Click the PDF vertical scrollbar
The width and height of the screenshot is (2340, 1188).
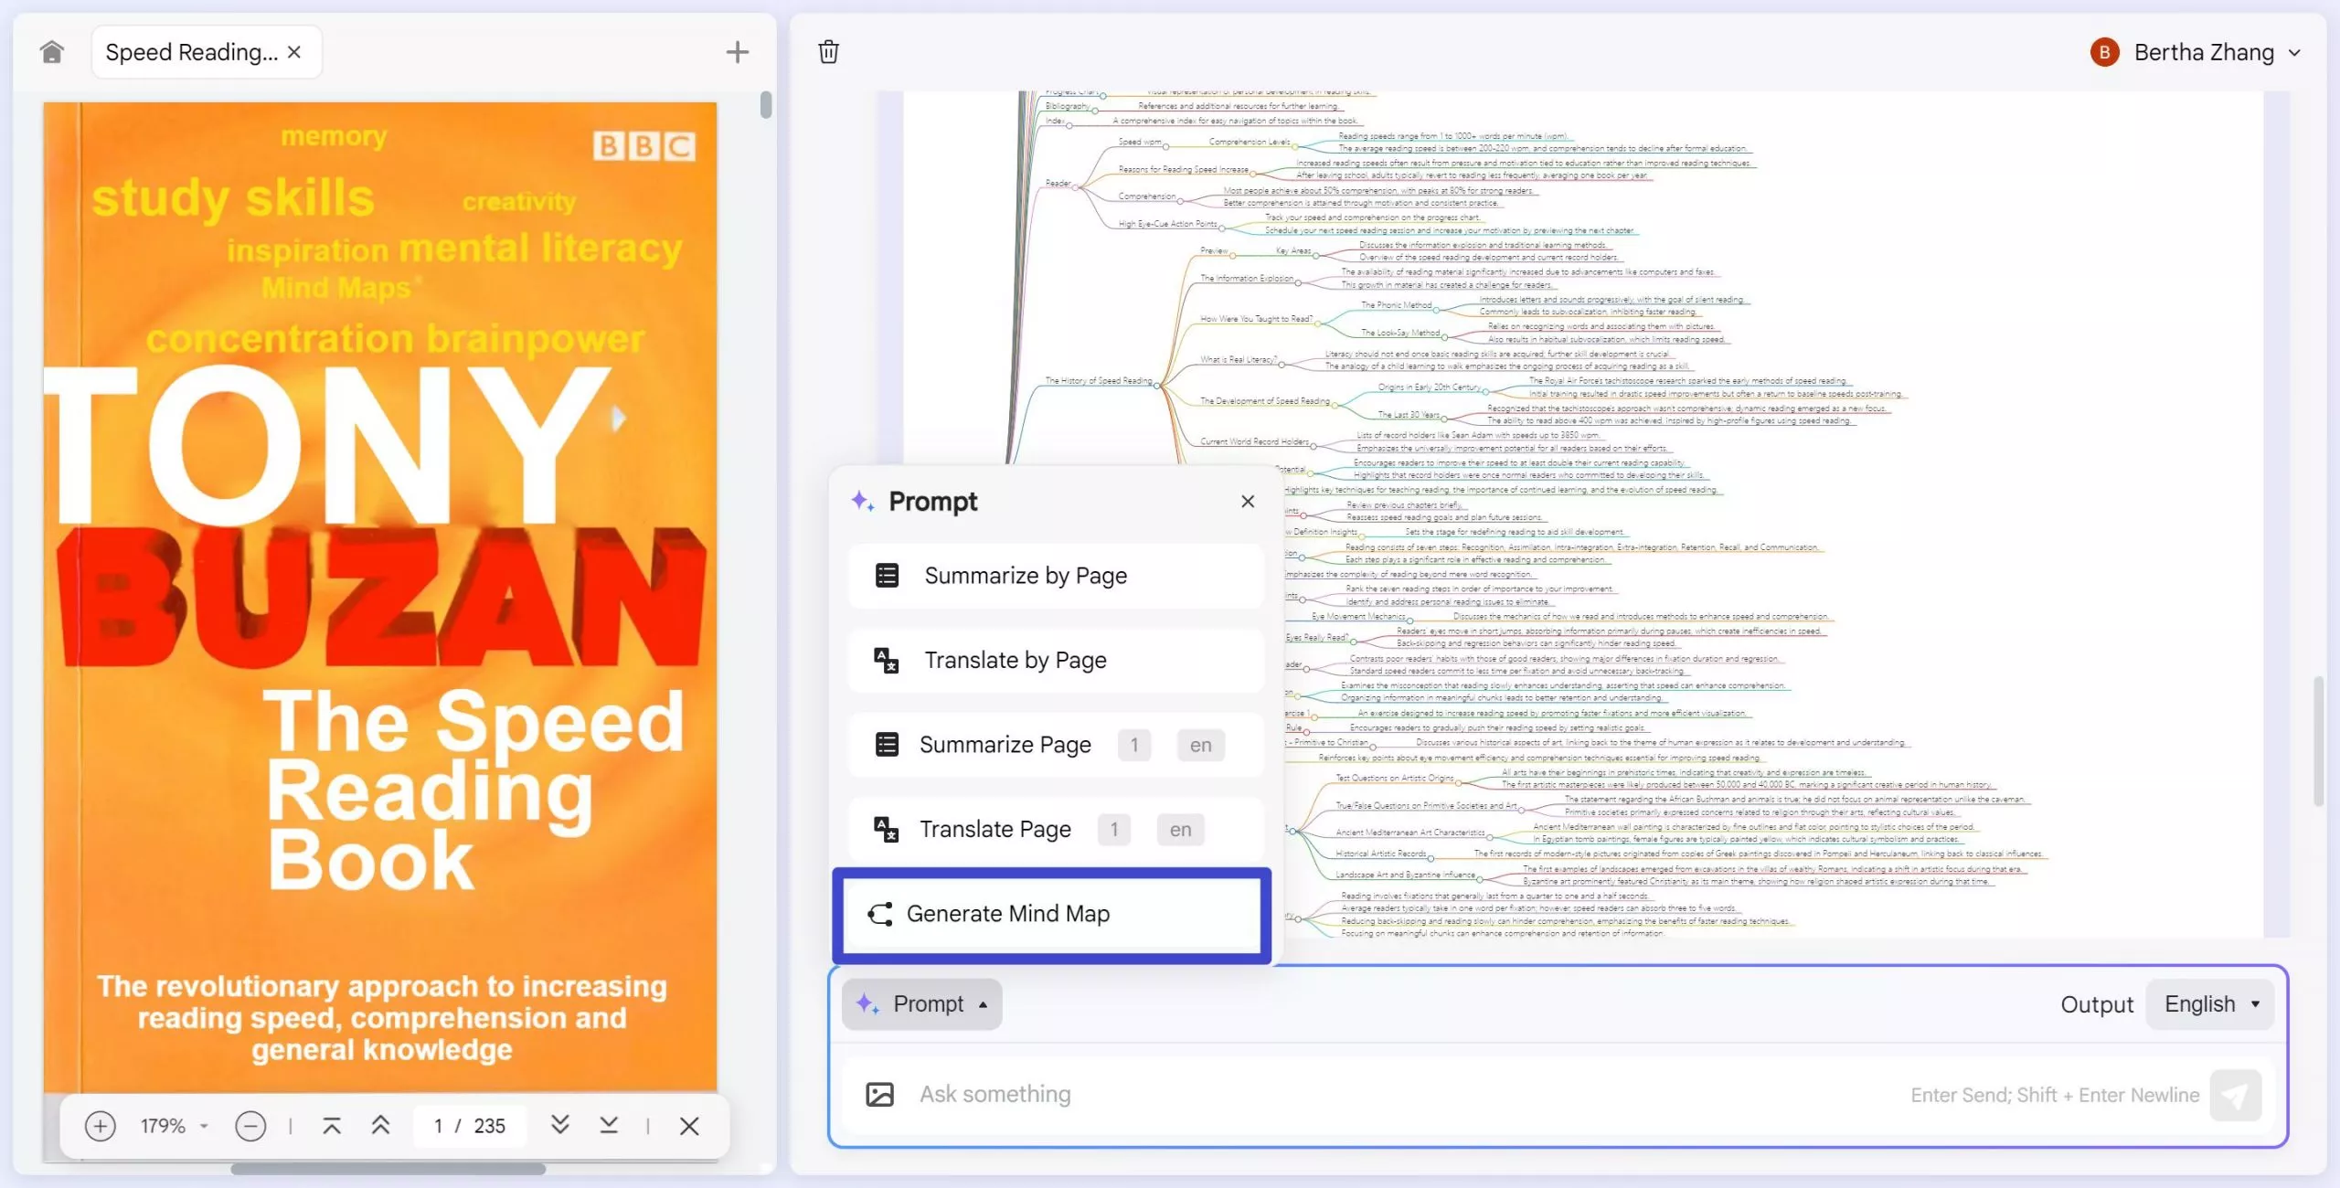766,104
